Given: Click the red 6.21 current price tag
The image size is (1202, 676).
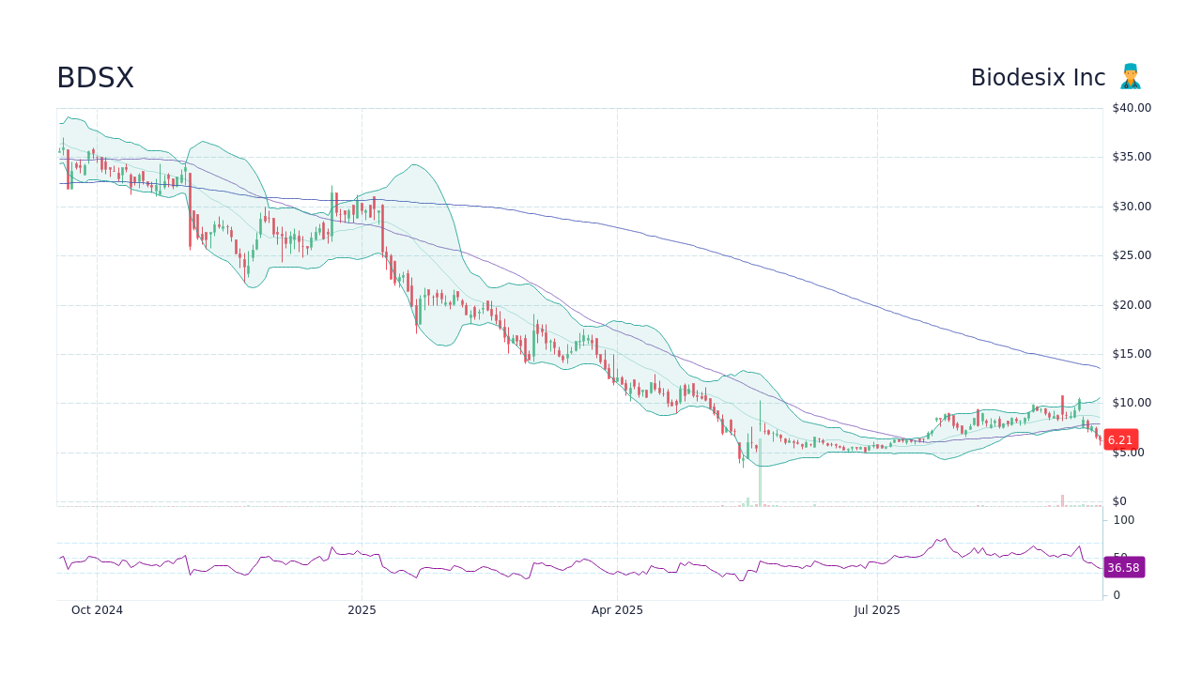Looking at the screenshot, I should coord(1120,439).
